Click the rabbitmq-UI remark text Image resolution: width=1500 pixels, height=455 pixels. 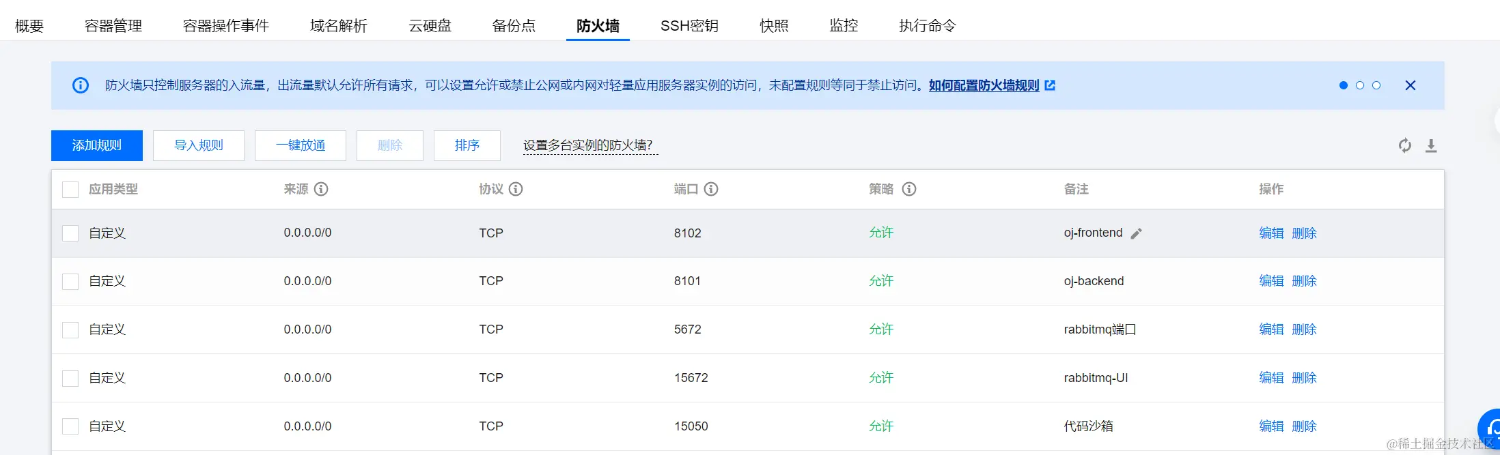pyautogui.click(x=1096, y=378)
